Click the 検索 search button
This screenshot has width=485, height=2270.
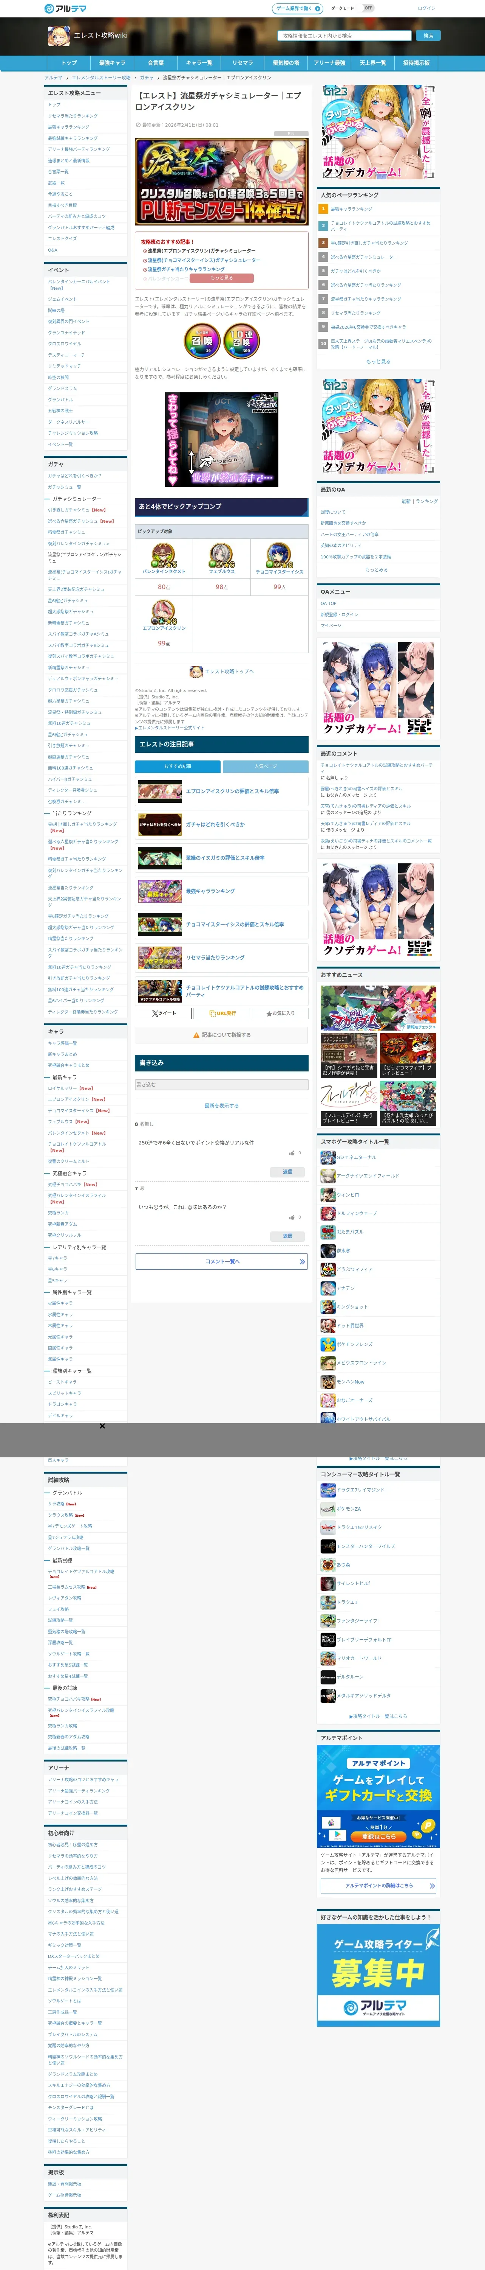[x=428, y=36]
